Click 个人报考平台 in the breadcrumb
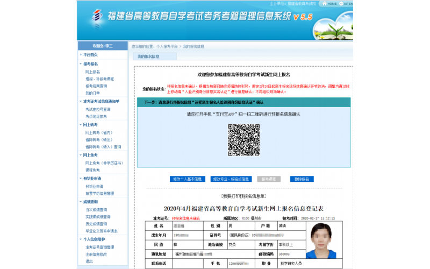This screenshot has width=430, height=269. [x=167, y=47]
